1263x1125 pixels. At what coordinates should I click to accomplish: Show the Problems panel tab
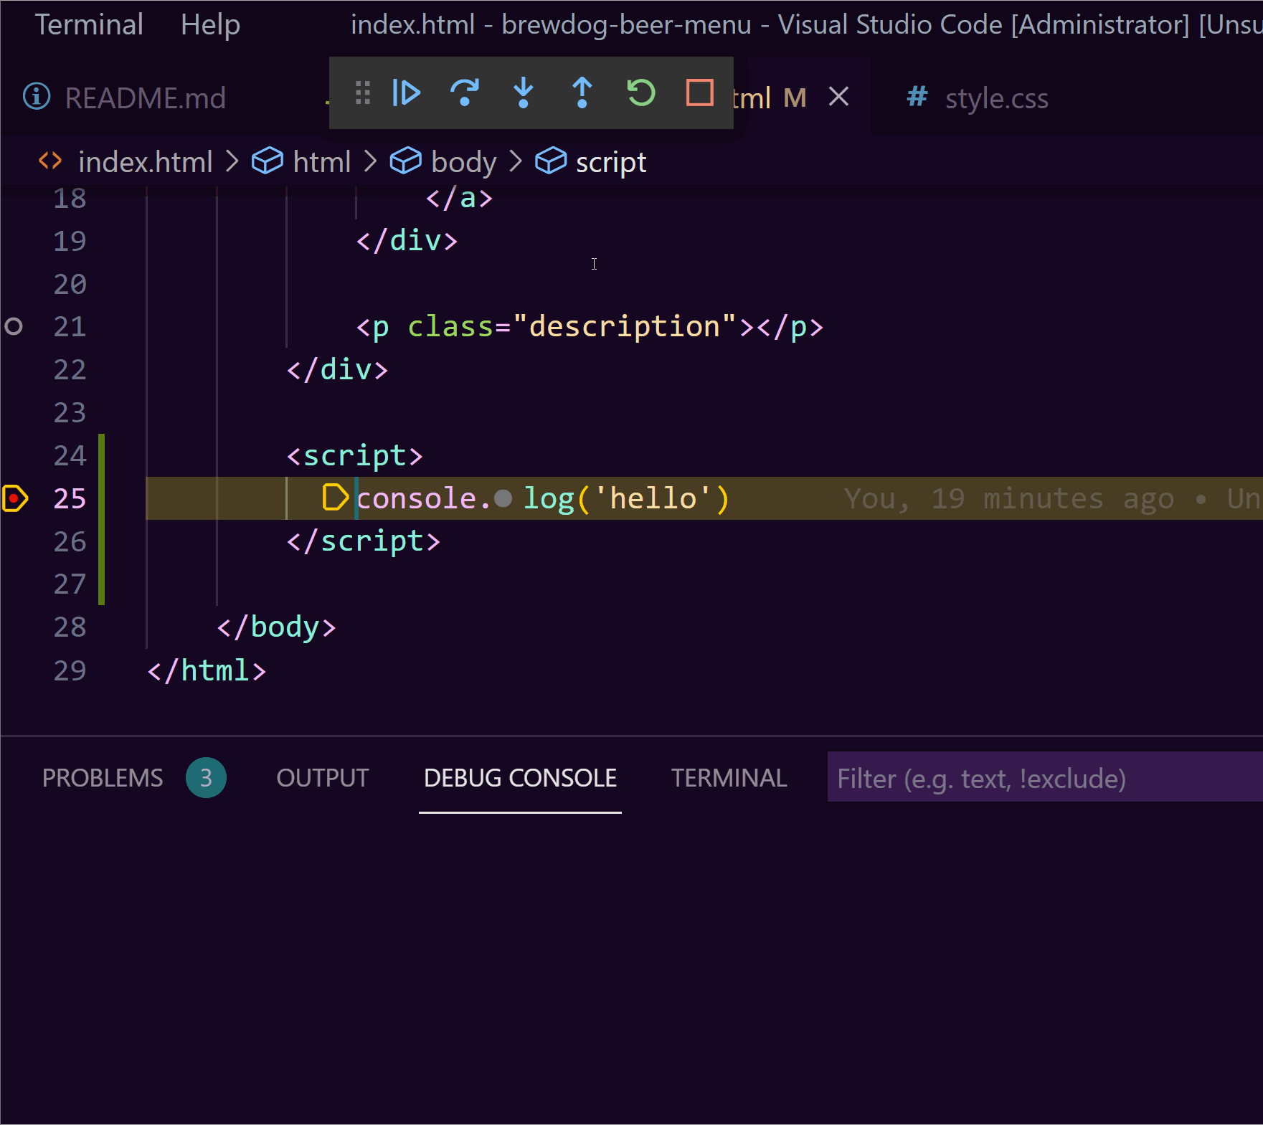pos(103,778)
